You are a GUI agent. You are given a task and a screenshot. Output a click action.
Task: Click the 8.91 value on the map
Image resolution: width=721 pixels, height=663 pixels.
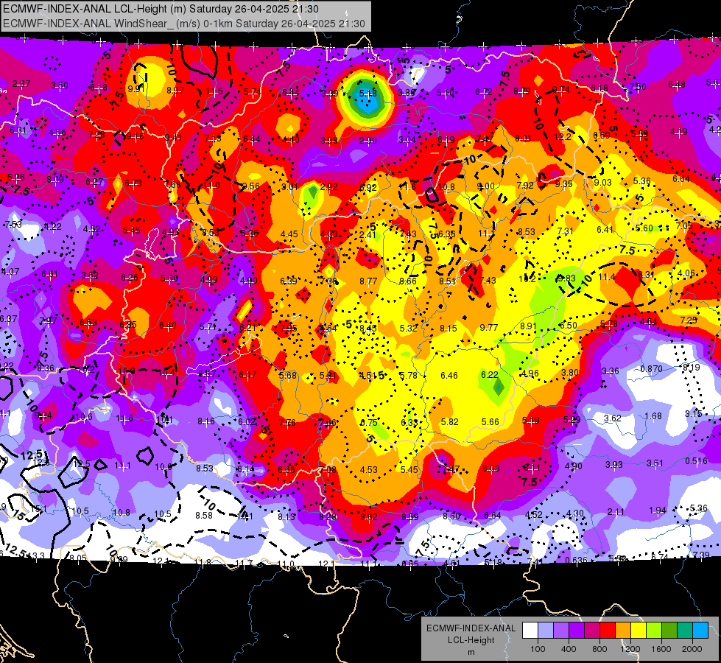[528, 326]
